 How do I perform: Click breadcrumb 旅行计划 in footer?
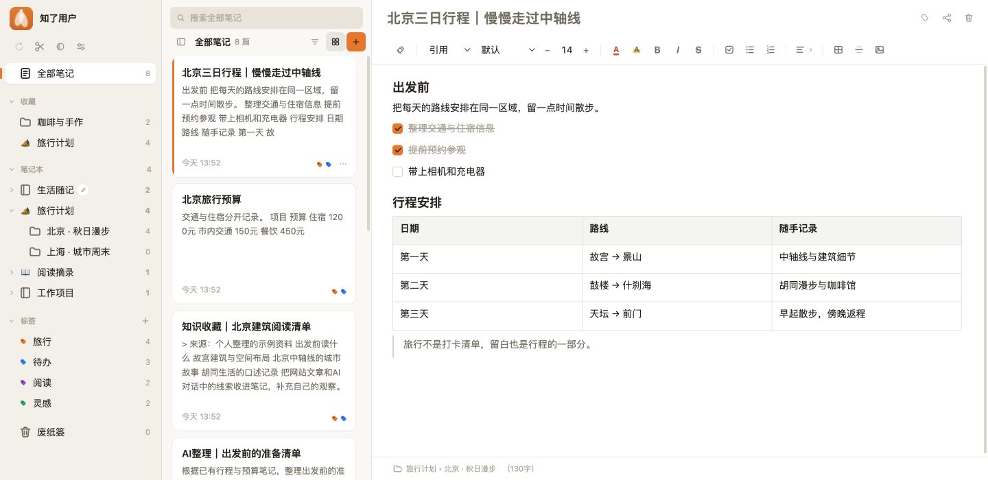click(421, 469)
